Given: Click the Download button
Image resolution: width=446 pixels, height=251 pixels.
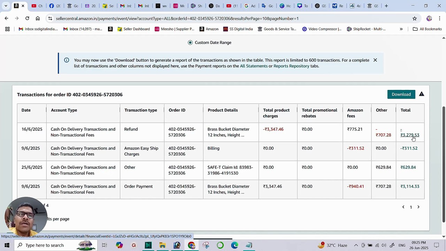Looking at the screenshot, I should [401, 94].
